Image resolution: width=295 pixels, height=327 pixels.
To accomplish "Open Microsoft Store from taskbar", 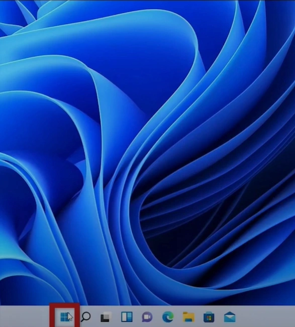I will click(209, 317).
